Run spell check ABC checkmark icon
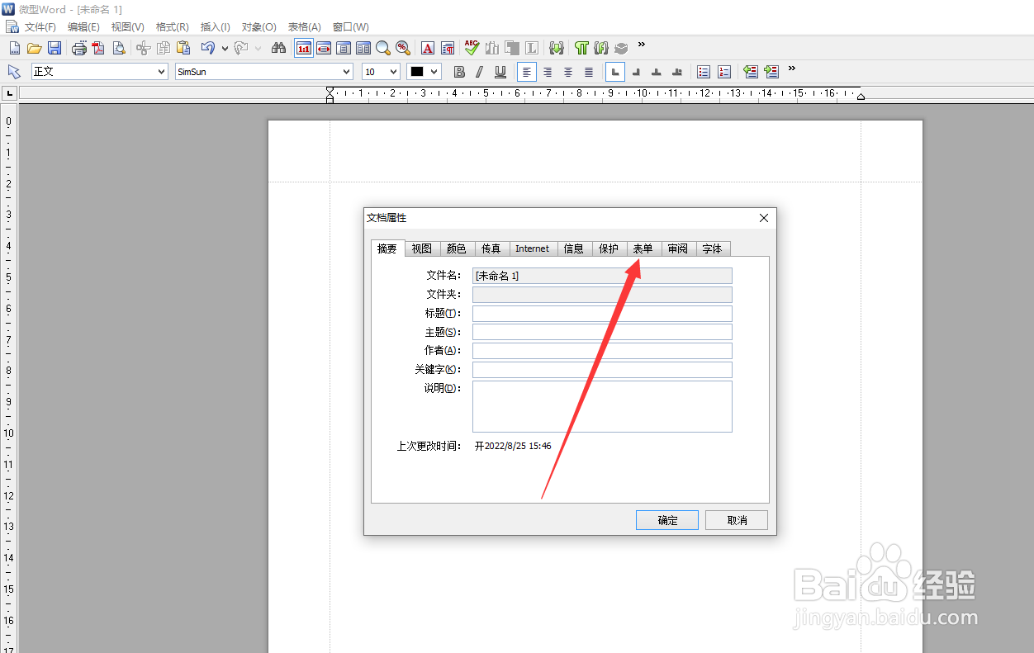1034x653 pixels. (472, 48)
